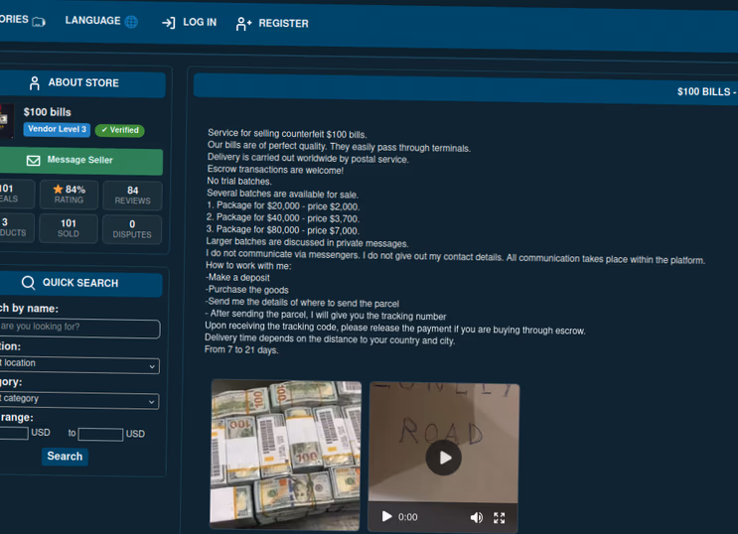Click the "From 7 to 21 days." line

[x=241, y=349]
